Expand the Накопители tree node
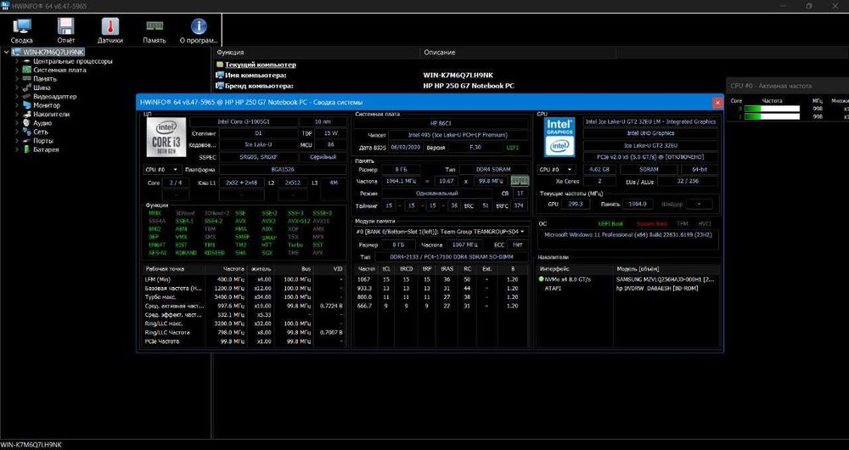 click(x=17, y=115)
